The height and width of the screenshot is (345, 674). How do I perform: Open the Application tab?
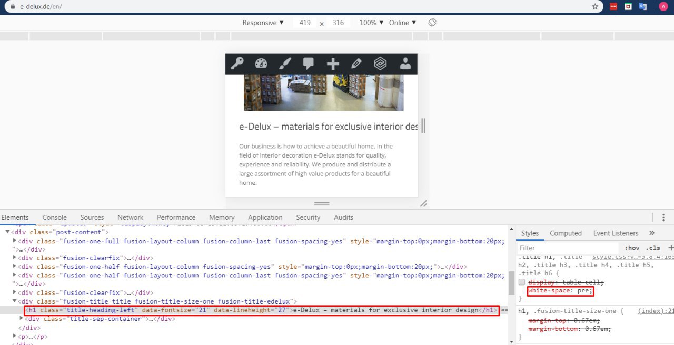[x=265, y=217]
